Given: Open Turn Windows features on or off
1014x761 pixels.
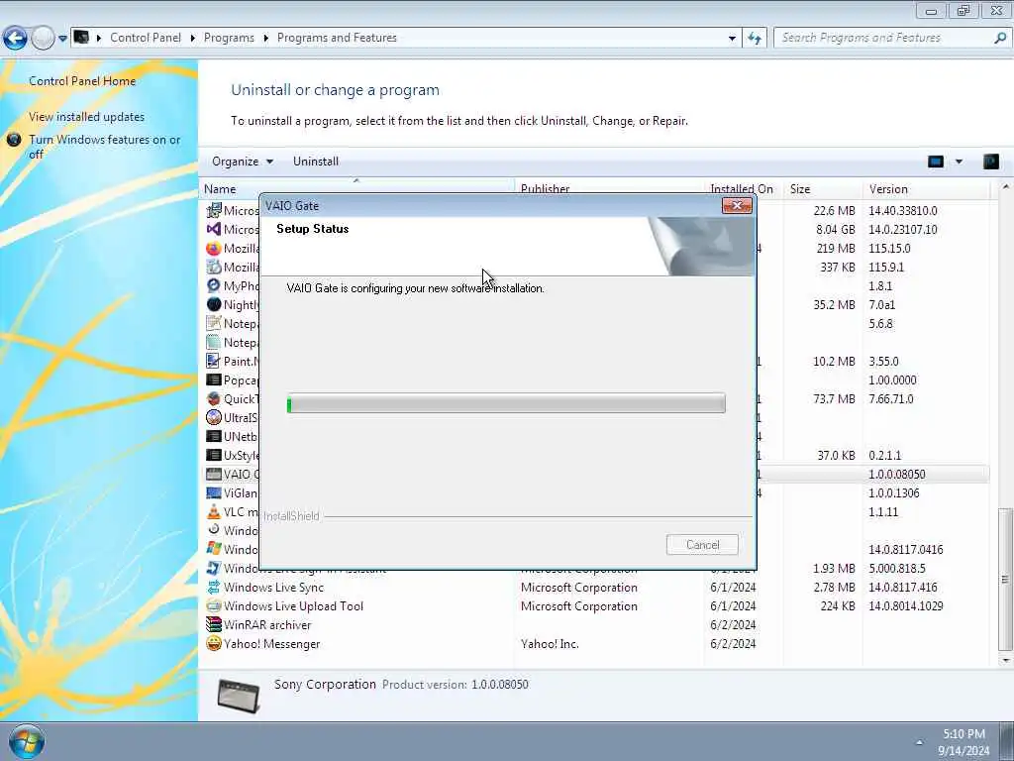Looking at the screenshot, I should (105, 147).
